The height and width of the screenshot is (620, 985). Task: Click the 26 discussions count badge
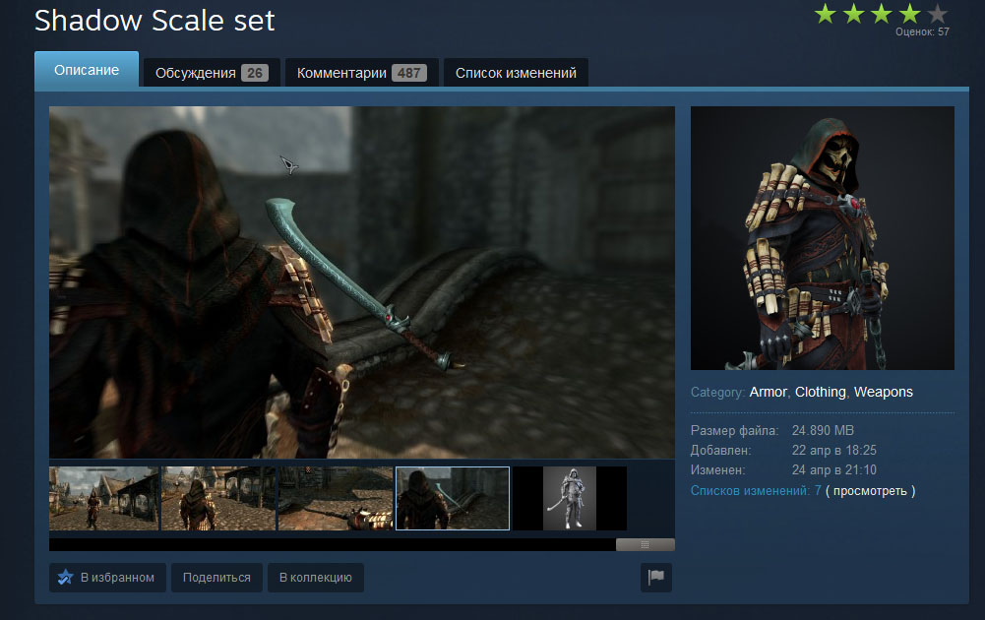255,73
